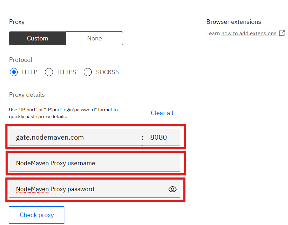Show the proxy password with eye icon

(x=172, y=189)
